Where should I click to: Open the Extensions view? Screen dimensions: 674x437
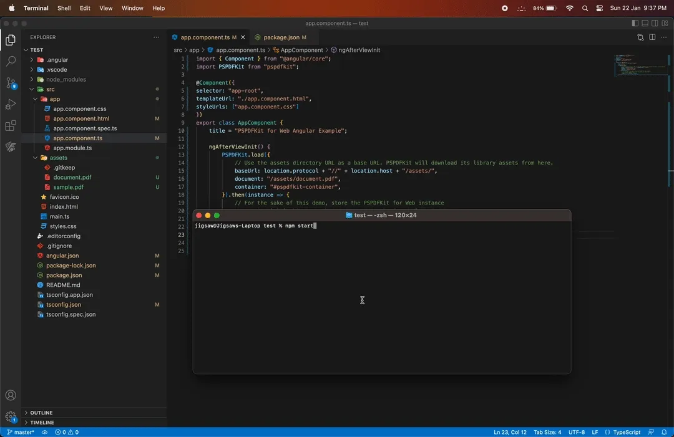click(10, 125)
